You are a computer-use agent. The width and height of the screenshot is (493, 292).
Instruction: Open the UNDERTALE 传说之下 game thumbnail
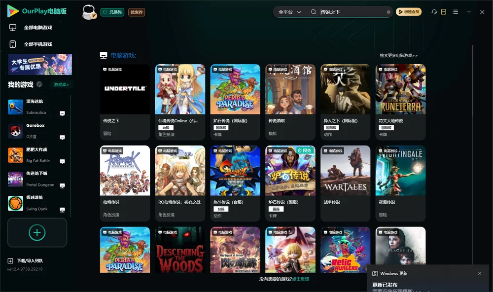[125, 89]
